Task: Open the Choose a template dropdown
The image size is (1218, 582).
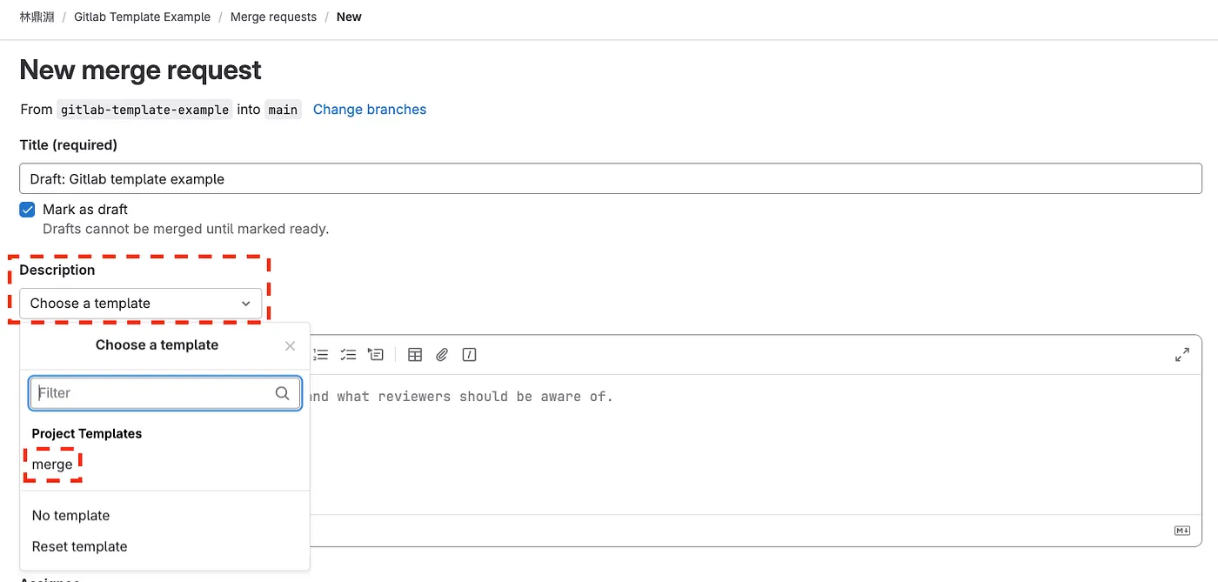Action: point(140,304)
